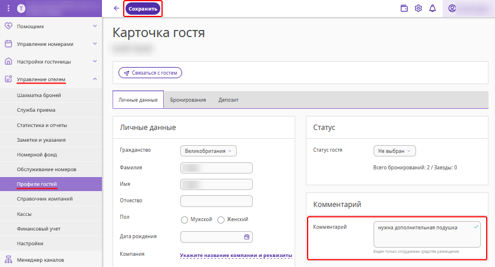Switch to the Депозит tab

(228, 100)
